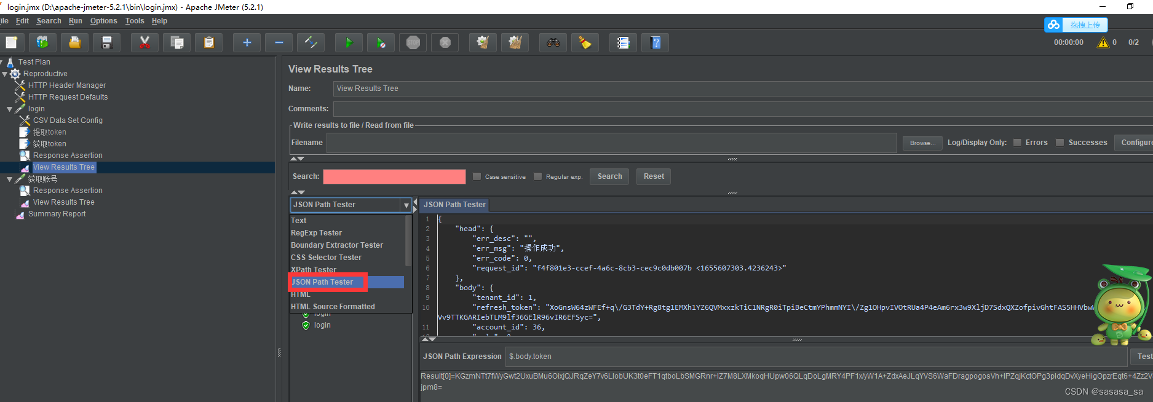Click the JSON Path Expression field

(816, 357)
